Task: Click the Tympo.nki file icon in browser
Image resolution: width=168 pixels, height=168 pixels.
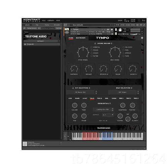Action: (x=25, y=44)
